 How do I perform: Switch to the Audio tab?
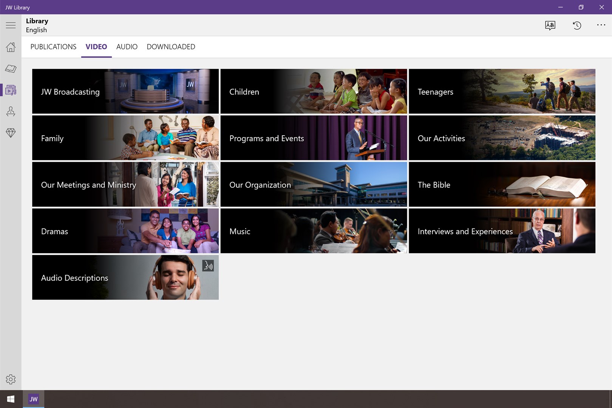click(127, 47)
